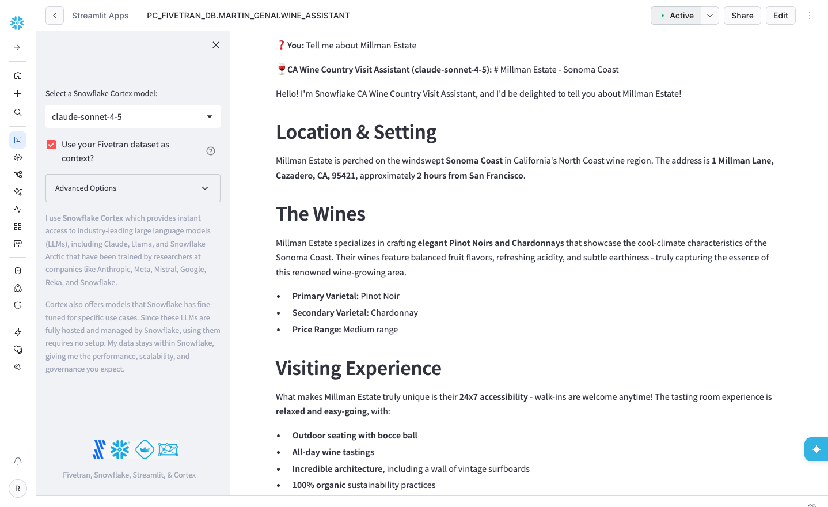
Task: Open the claude-sonnet-4-5 model dropdown
Action: click(x=133, y=116)
